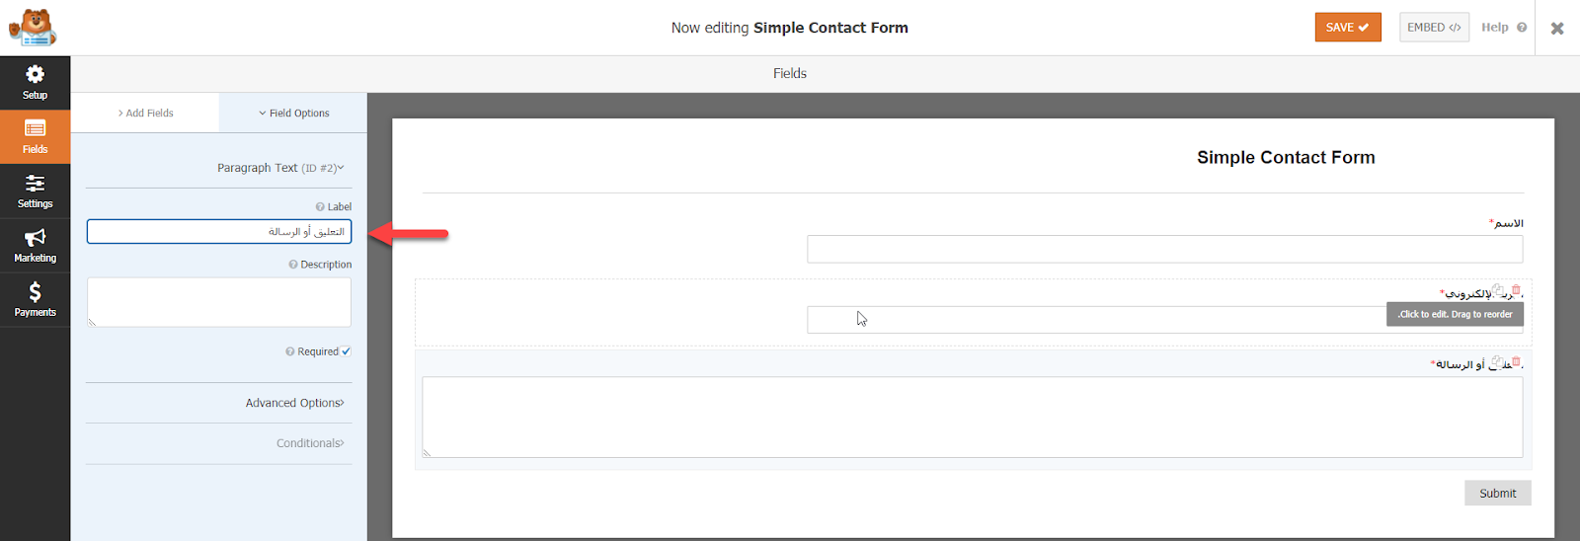Switch to the Field Options tab
1580x541 pixels.
point(293,114)
